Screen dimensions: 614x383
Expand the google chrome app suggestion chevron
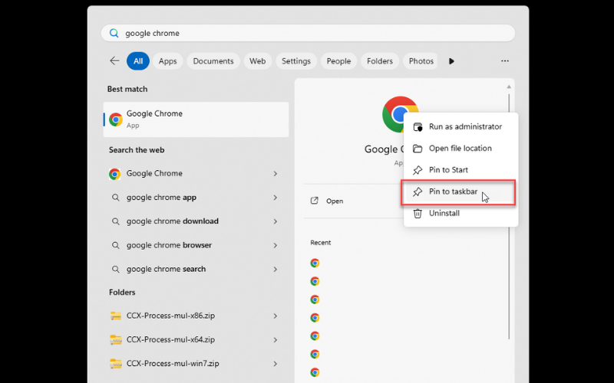276,198
